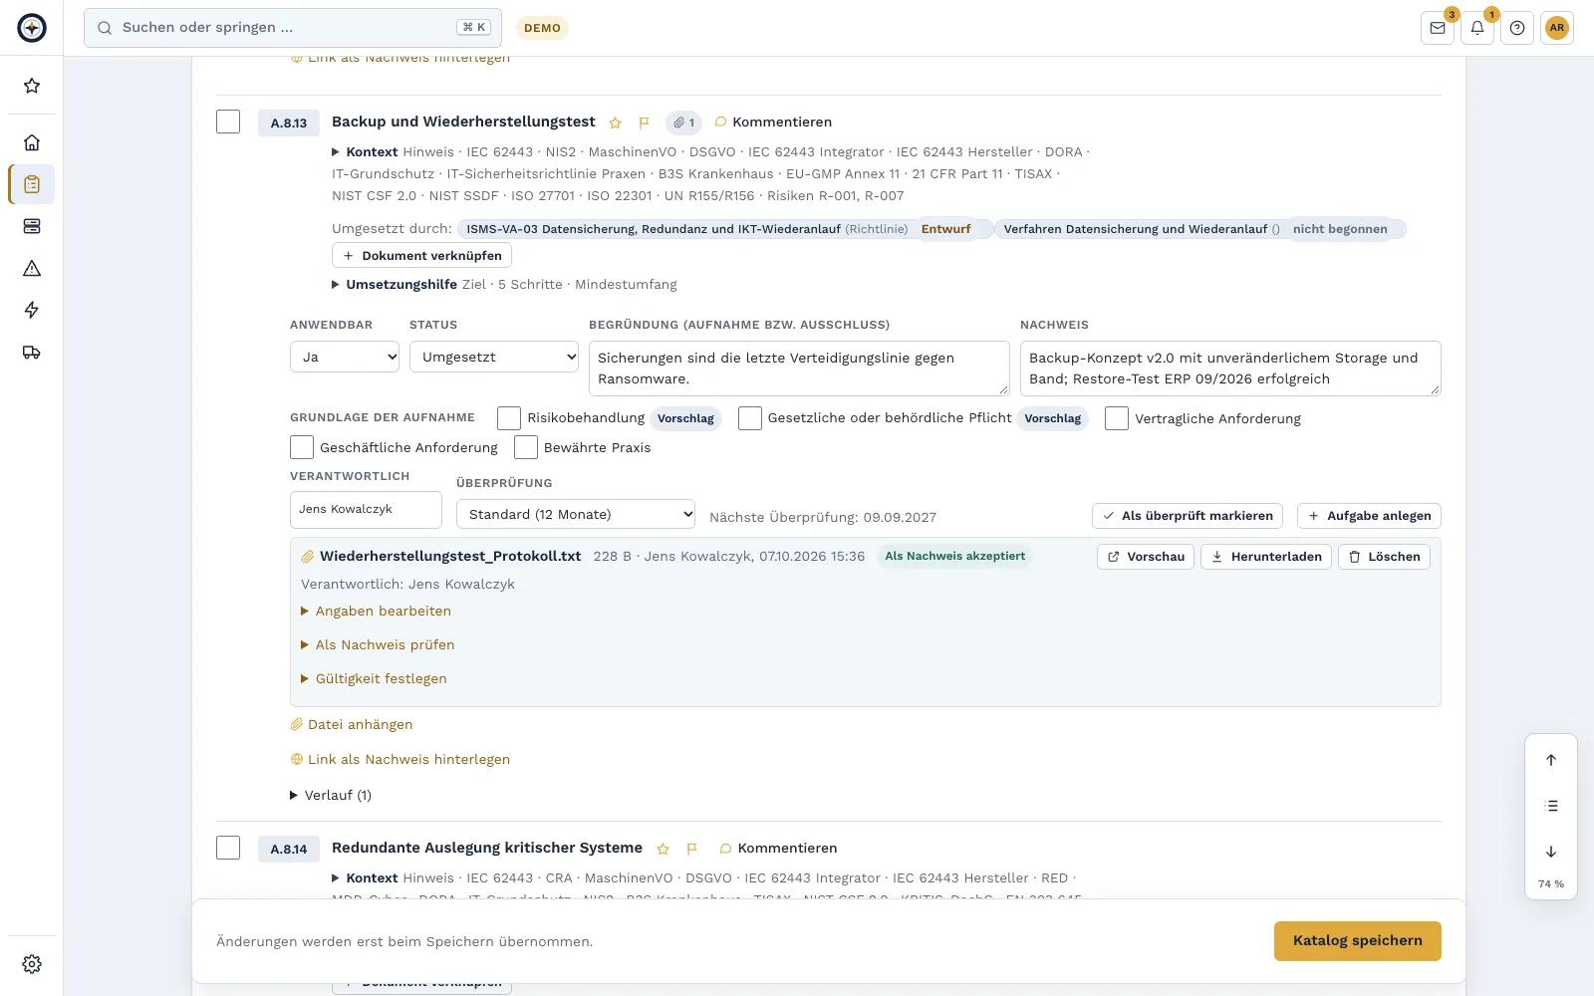Open the server stack icon in sidebar
This screenshot has height=996, width=1594.
pos(32,226)
